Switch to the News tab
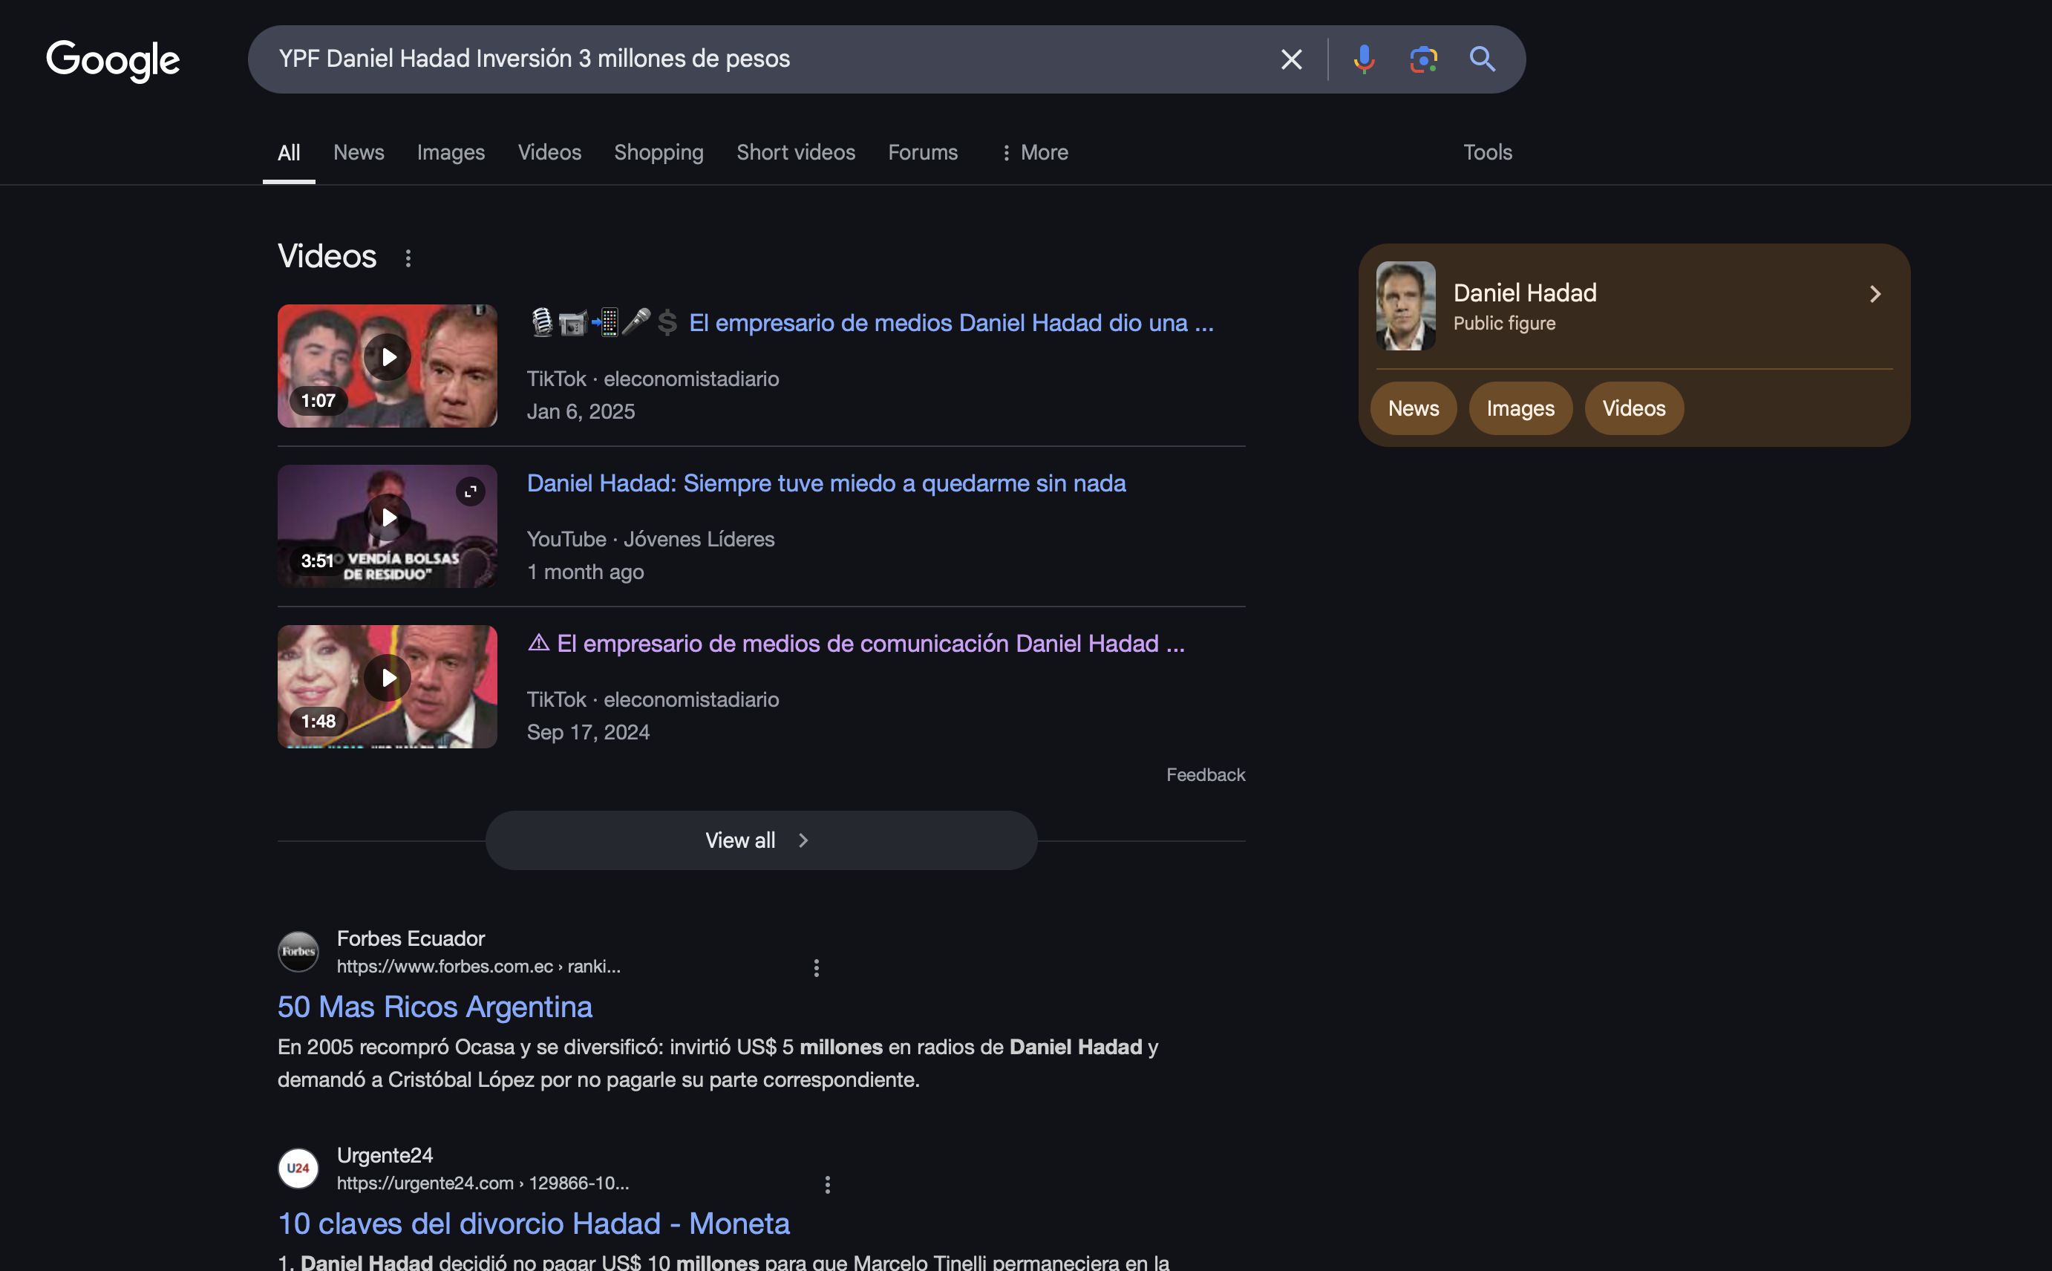 click(358, 152)
